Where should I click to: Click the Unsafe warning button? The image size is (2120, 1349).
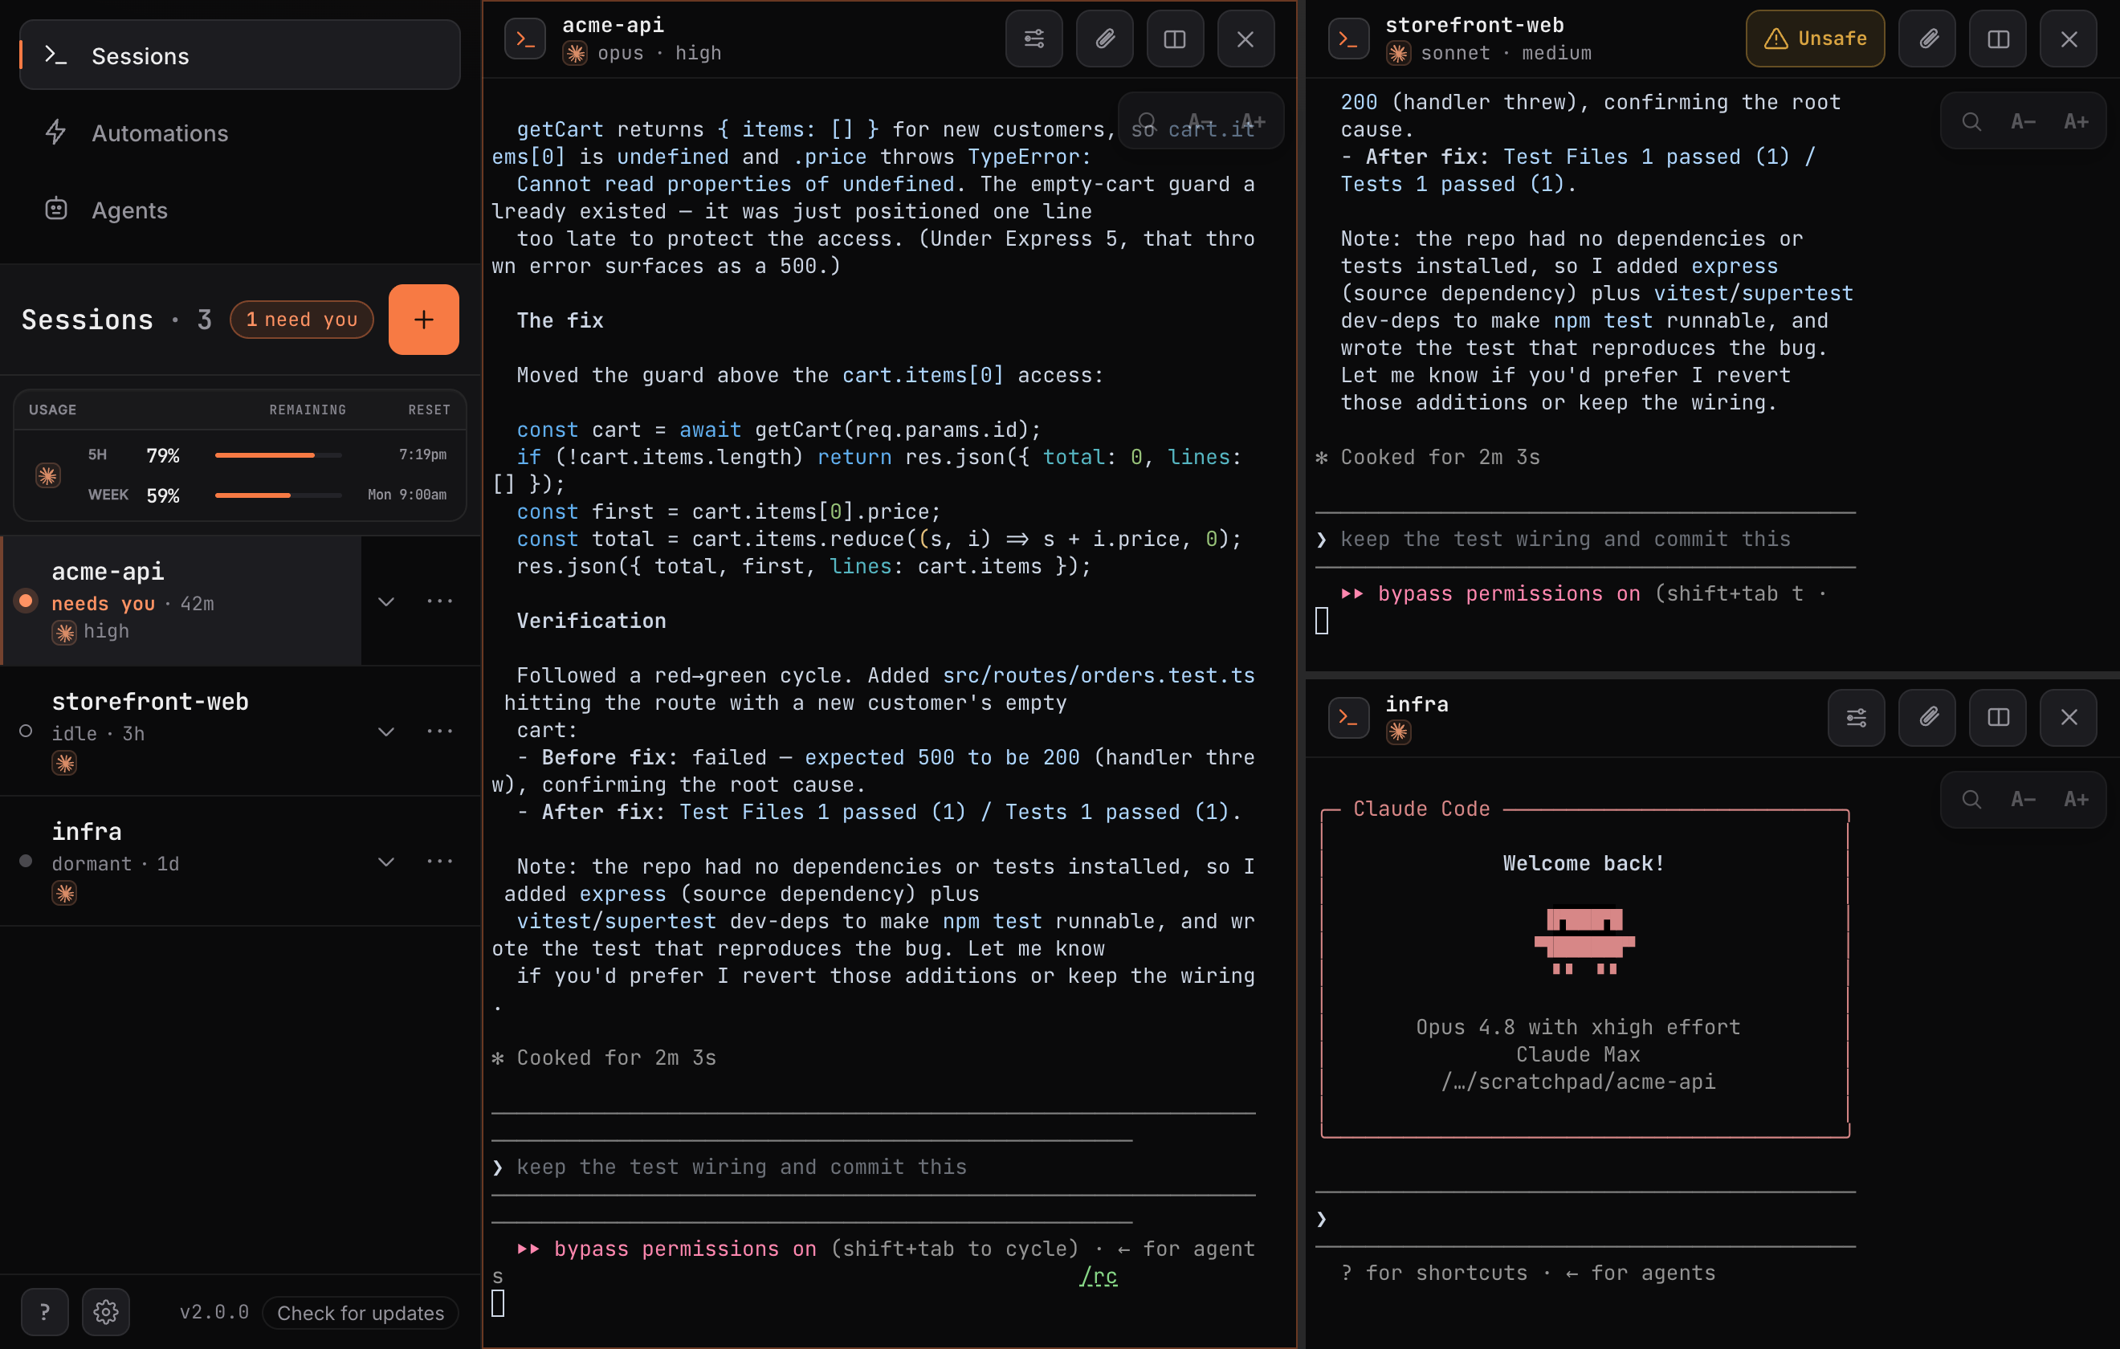click(x=1816, y=39)
